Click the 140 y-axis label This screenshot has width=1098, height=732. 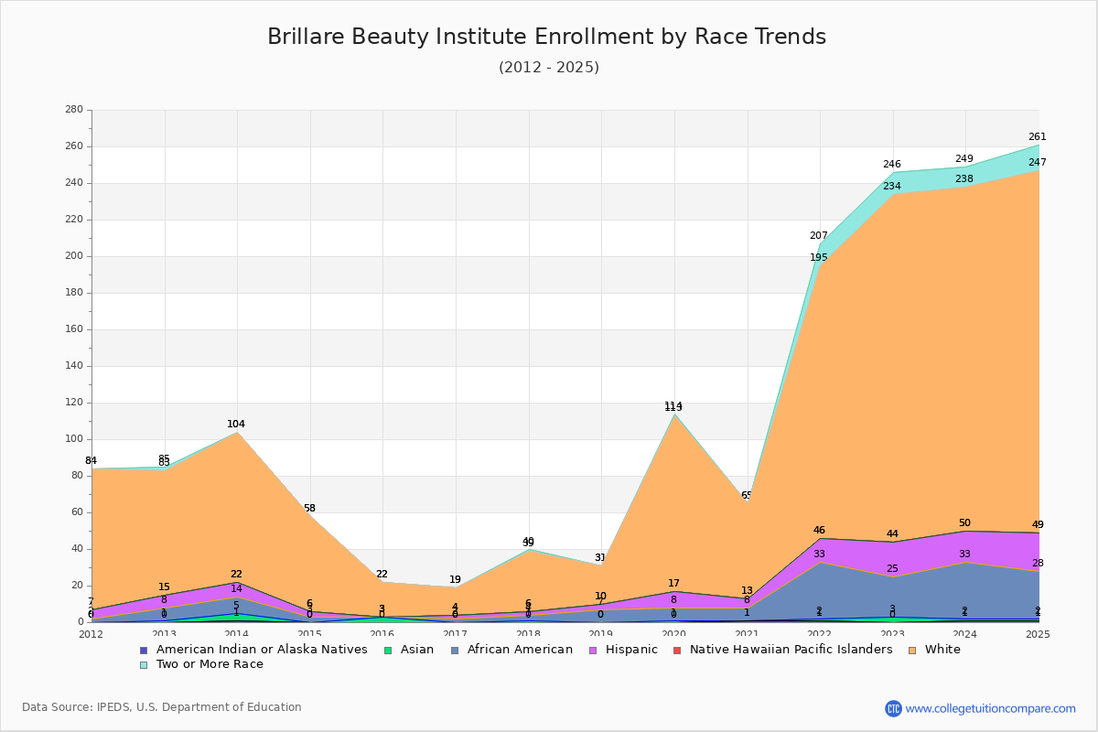[x=74, y=366]
